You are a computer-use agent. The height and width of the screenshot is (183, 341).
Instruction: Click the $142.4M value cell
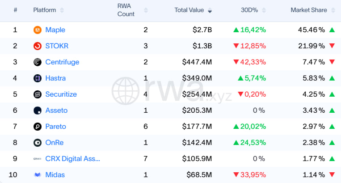[197, 143]
